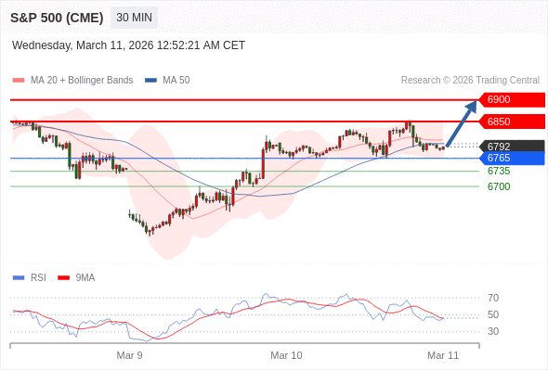Click the RSI legend color swatch

click(x=19, y=278)
